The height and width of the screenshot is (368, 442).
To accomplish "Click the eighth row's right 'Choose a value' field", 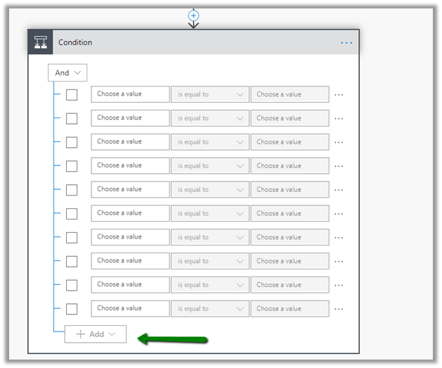I will coord(290,261).
